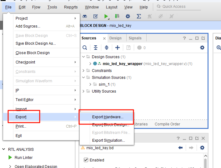This screenshot has width=221, height=168.
Task: Open Sources panel settings gear
Action: (x=202, y=48)
